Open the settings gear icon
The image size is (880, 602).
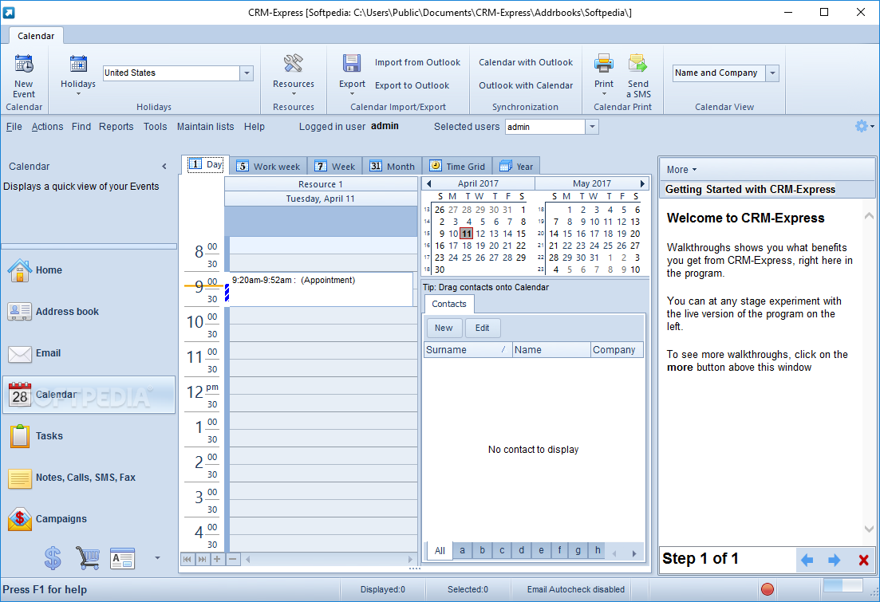[x=861, y=126]
